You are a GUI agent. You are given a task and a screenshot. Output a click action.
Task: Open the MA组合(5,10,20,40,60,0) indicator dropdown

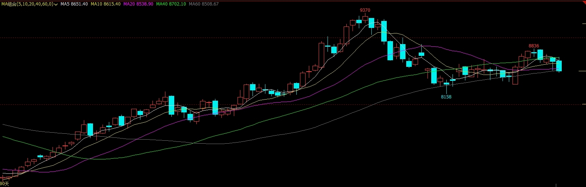click(29, 4)
